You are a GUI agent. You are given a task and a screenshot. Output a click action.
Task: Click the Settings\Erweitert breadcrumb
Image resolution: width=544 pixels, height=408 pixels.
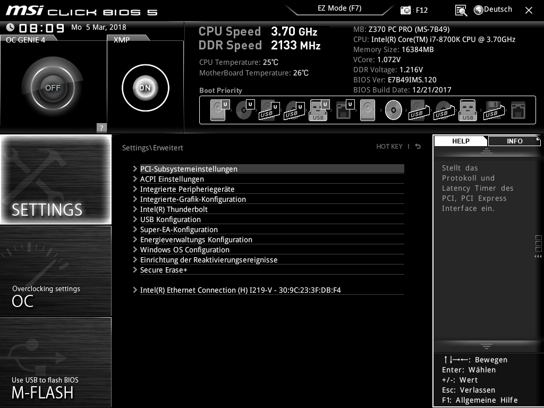pos(152,148)
